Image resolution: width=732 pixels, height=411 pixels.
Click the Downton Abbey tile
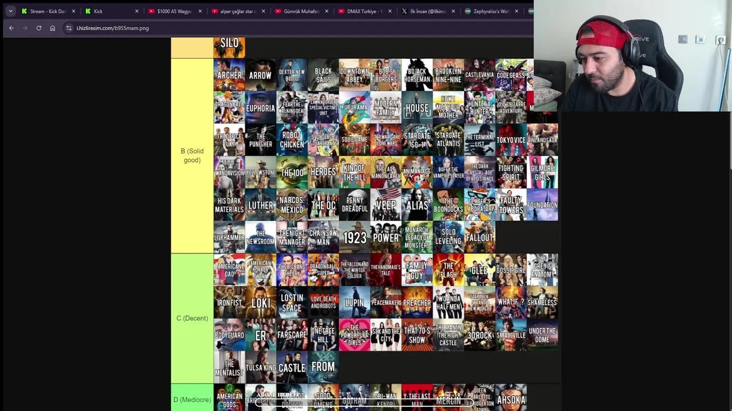[x=355, y=75]
